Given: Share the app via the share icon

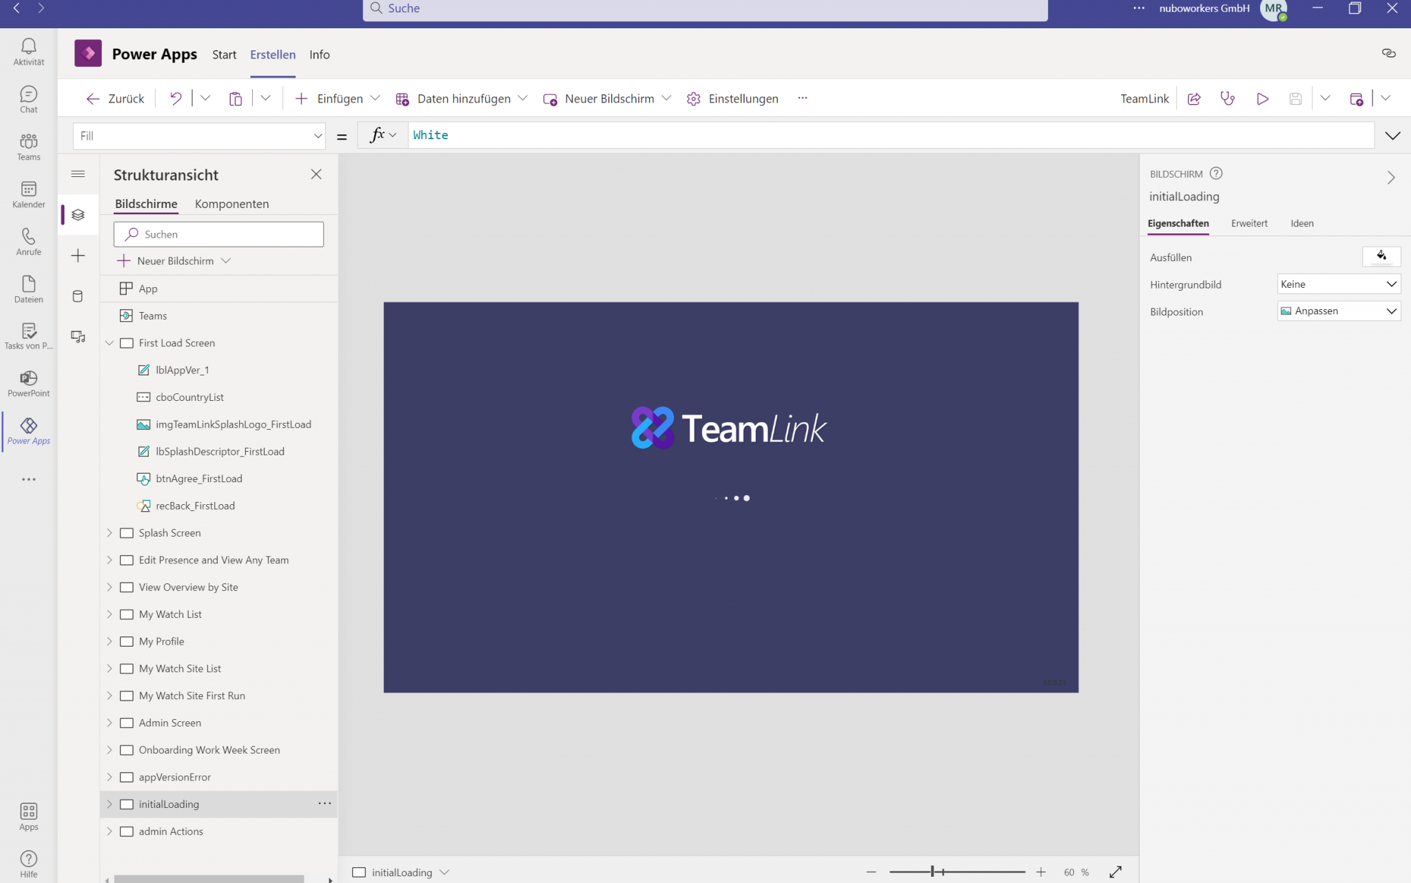Looking at the screenshot, I should coord(1193,98).
